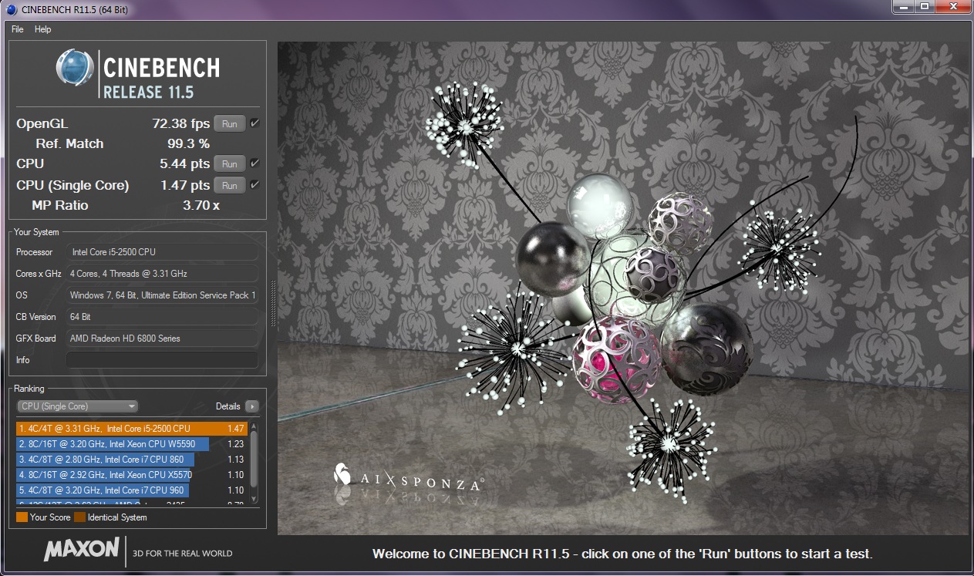Expand ranking Details arrow button
This screenshot has width=974, height=576.
point(251,406)
